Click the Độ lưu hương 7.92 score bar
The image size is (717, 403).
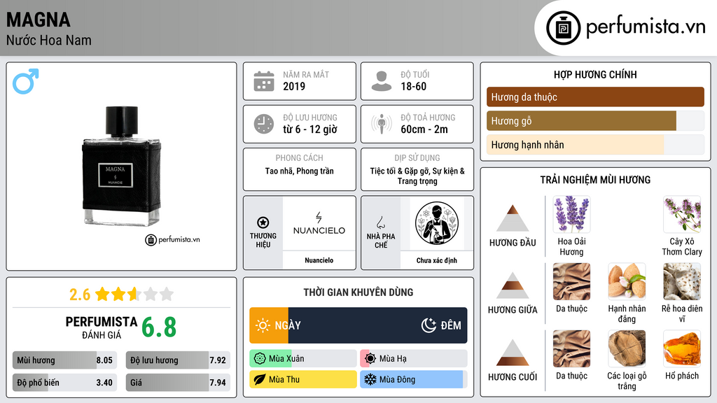coord(178,360)
